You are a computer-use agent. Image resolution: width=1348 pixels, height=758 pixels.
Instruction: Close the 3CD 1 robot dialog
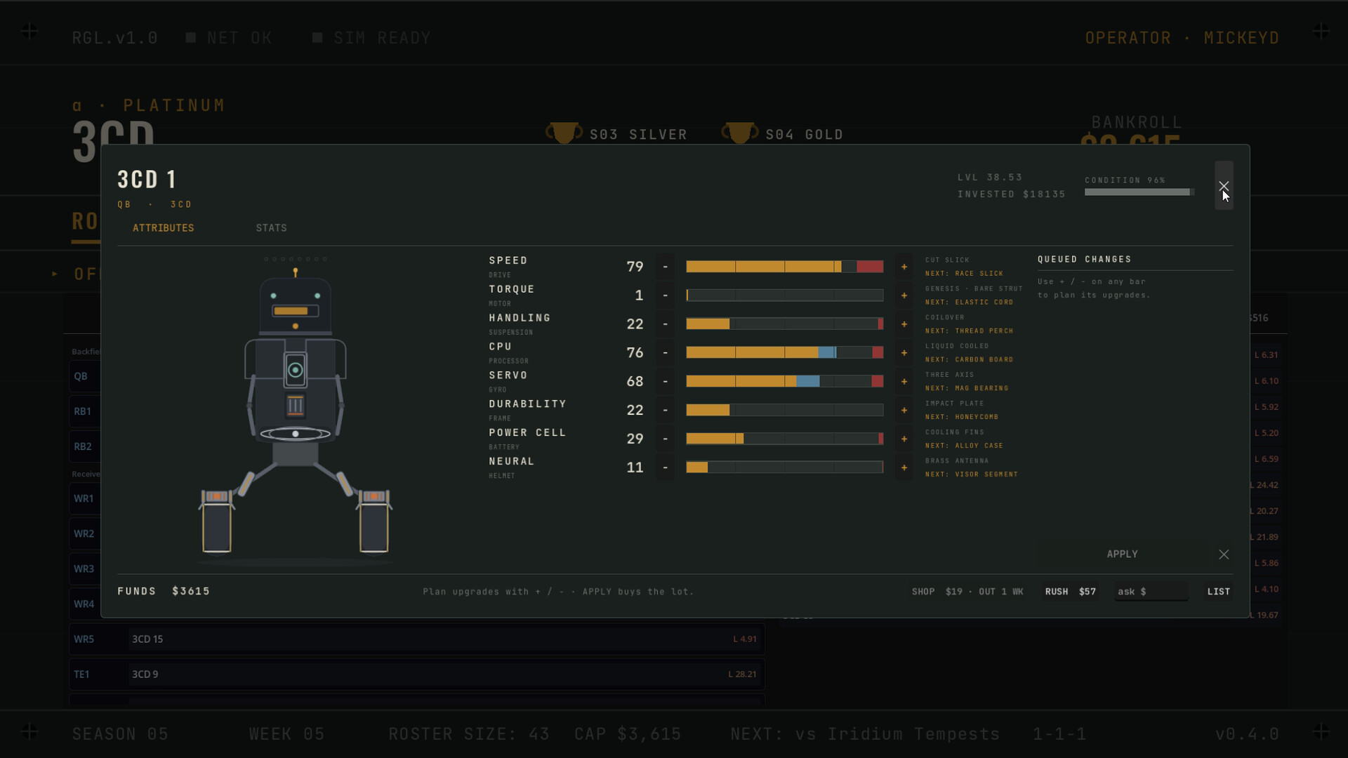(x=1224, y=186)
